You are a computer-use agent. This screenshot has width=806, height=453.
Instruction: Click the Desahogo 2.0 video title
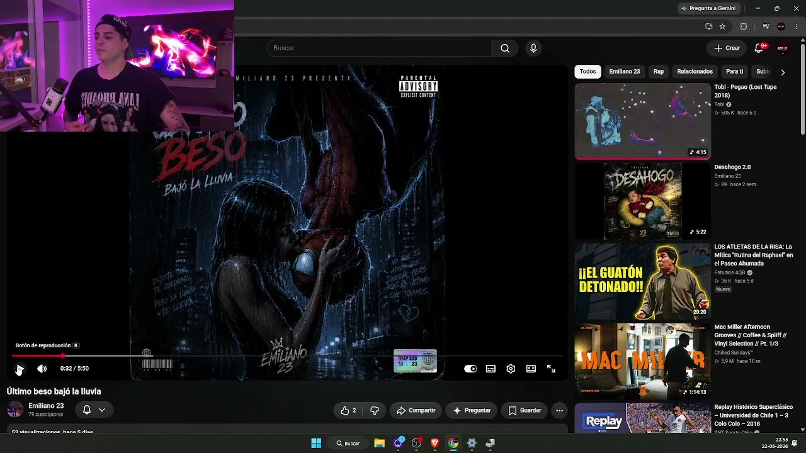pos(732,167)
